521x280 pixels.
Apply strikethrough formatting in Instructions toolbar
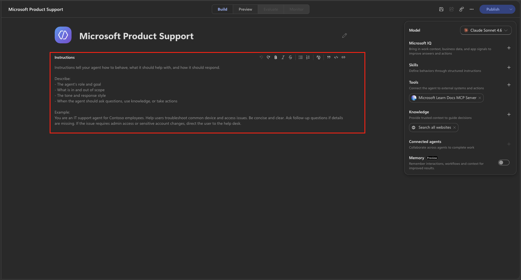point(290,57)
